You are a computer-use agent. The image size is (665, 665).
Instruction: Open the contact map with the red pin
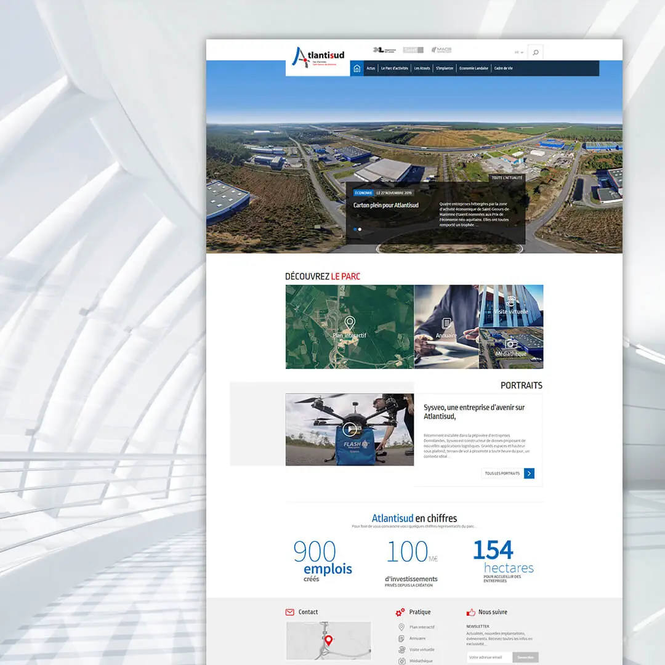[328, 640]
